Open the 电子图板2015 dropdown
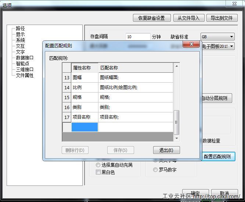Viewport: 245px width, 202px height. (x=218, y=46)
